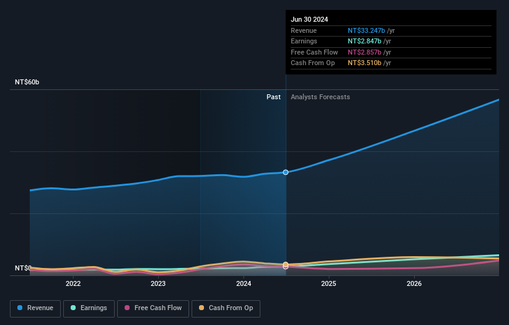Toggle the Revenue legend button
Image resolution: width=509 pixels, height=325 pixels.
pos(35,308)
